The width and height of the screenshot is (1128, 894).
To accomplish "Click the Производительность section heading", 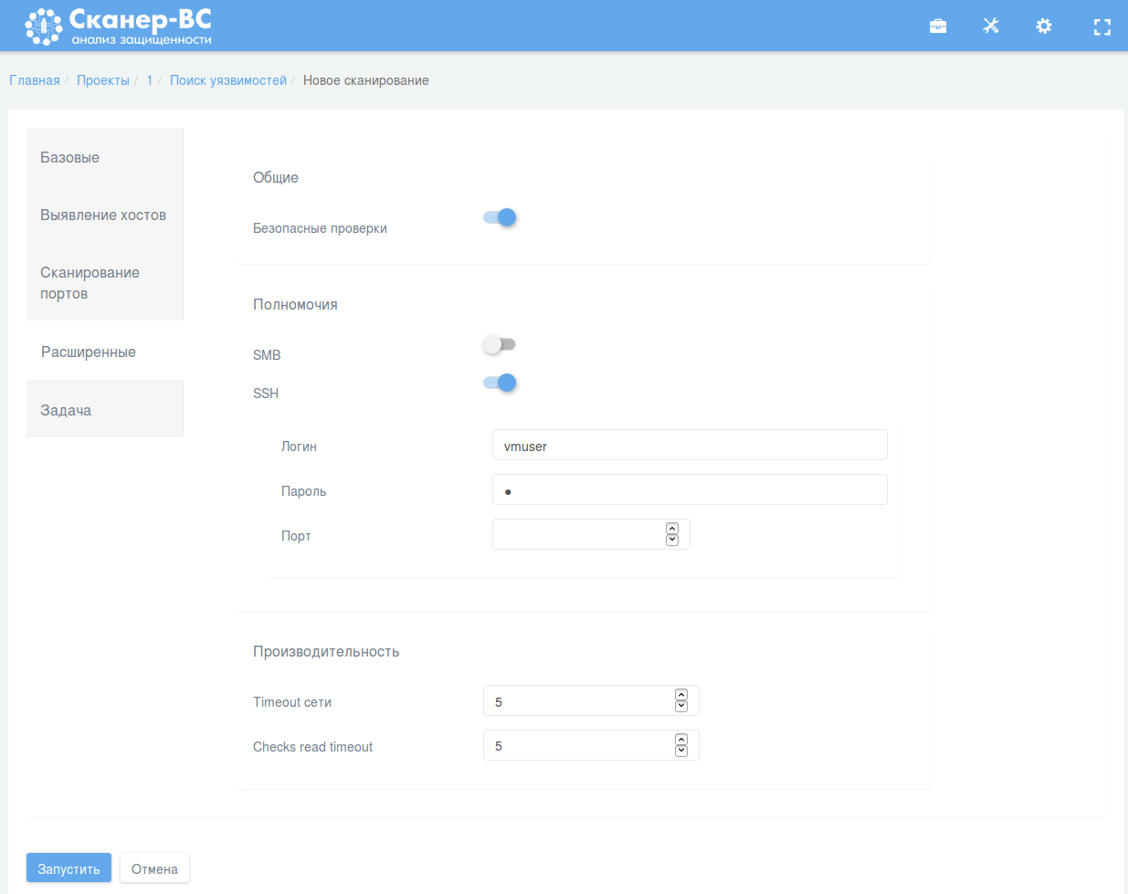I will (x=326, y=651).
